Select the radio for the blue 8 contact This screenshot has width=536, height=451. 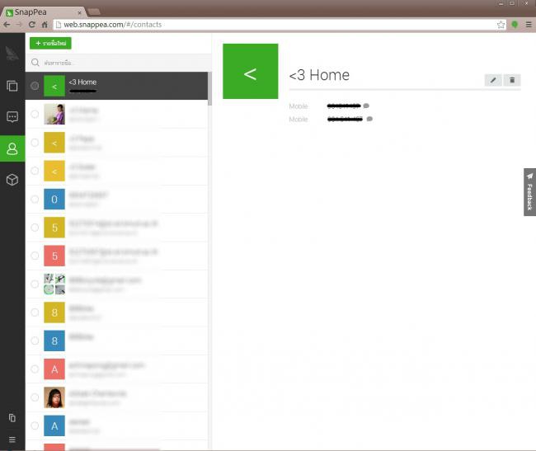click(x=35, y=341)
